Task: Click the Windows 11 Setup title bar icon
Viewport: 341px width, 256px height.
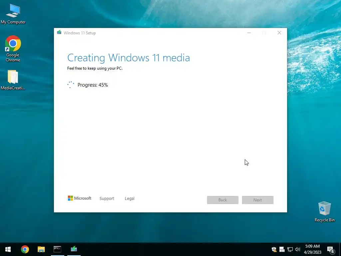Action: (59, 32)
